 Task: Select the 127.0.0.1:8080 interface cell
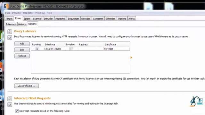pyautogui.click(x=54, y=49)
